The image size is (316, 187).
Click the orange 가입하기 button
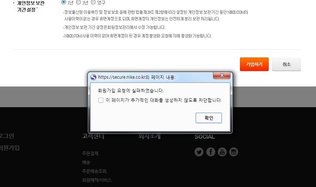pos(254,64)
